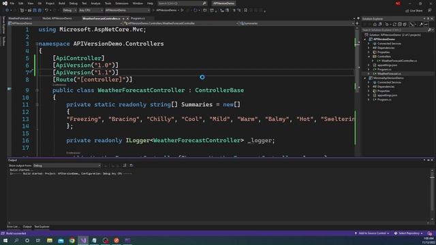Click the Properties wrench icon in Solution Explorer
Viewport: 436px width, 245px height.
click(421, 24)
